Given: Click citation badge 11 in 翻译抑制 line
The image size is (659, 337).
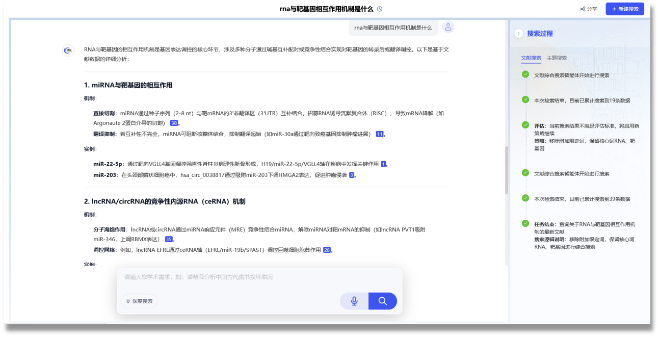Looking at the screenshot, I should click(380, 134).
